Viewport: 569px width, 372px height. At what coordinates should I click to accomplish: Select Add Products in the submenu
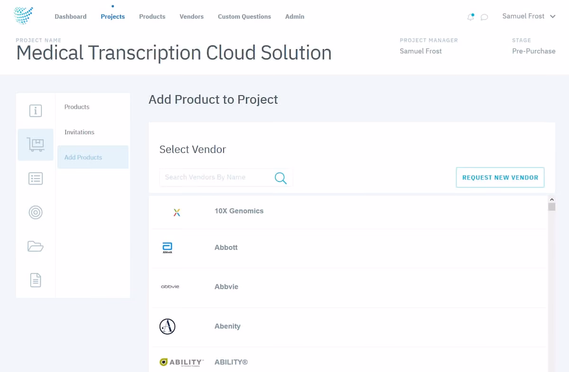point(93,157)
